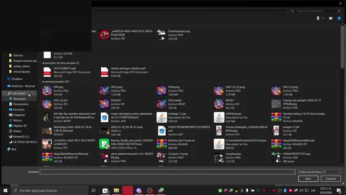This screenshot has height=195, width=346.
Task: Select Stardew.Valley Yuumi.Jungle rar WinRAR icon
Action: (x=276, y=118)
